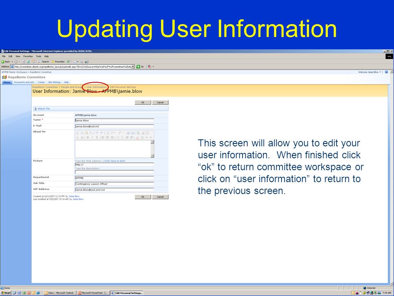
Task: Click the Job Title input field
Action: [115, 184]
